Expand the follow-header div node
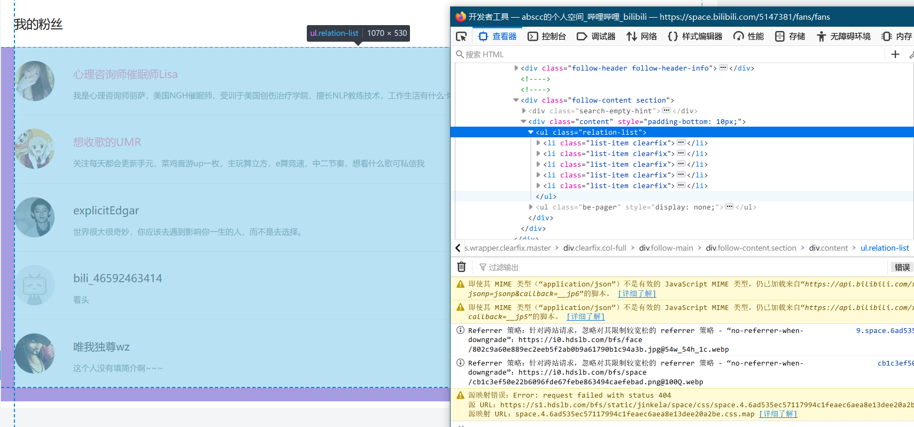The width and height of the screenshot is (914, 427). click(x=516, y=68)
